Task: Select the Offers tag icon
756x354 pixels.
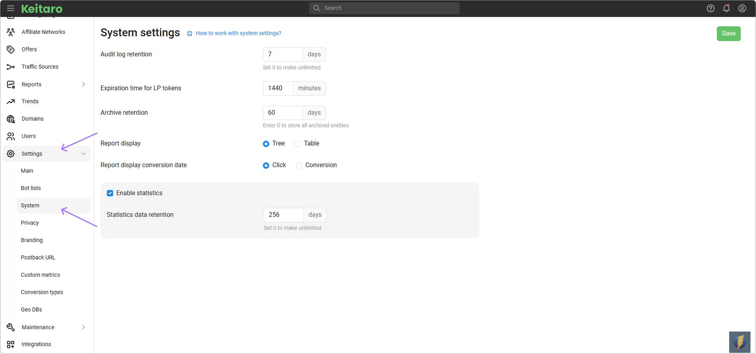Action: pos(10,49)
